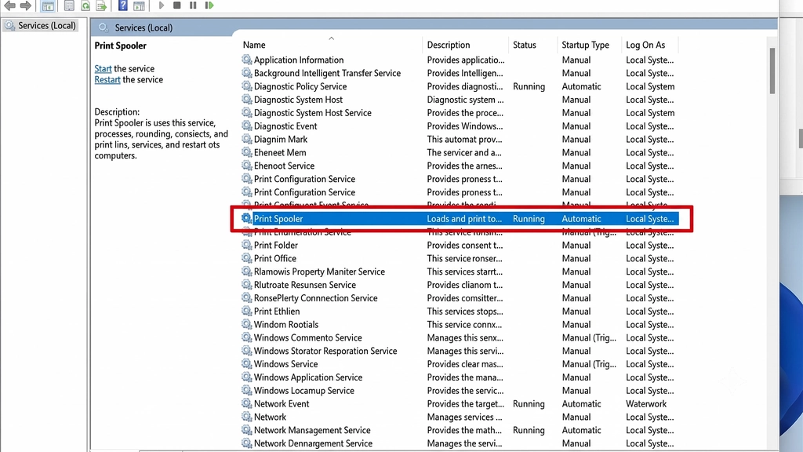The width and height of the screenshot is (803, 452).
Task: Refresh the services list via toolbar icon
Action: point(85,5)
